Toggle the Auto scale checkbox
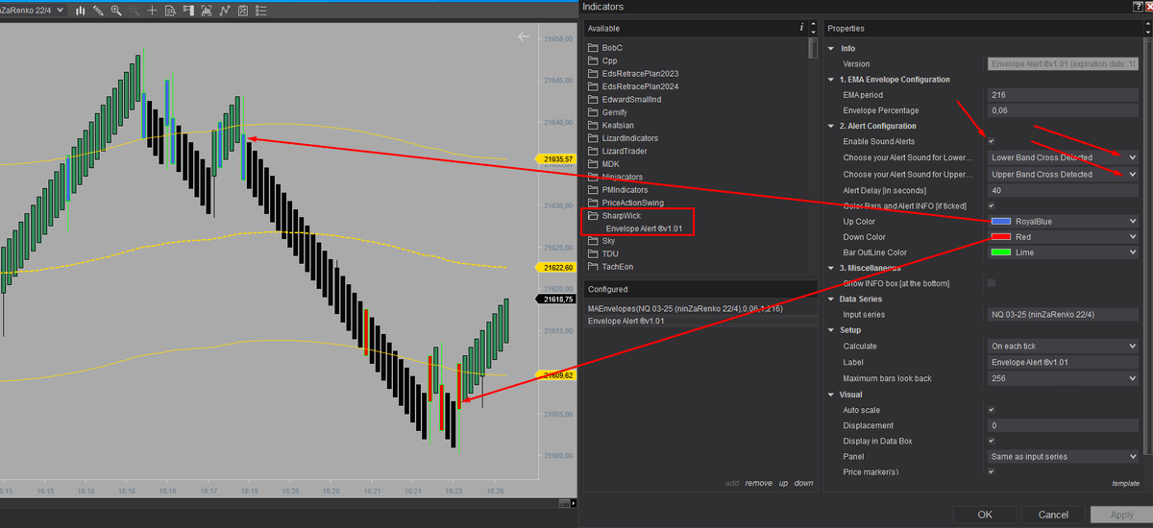 point(992,410)
